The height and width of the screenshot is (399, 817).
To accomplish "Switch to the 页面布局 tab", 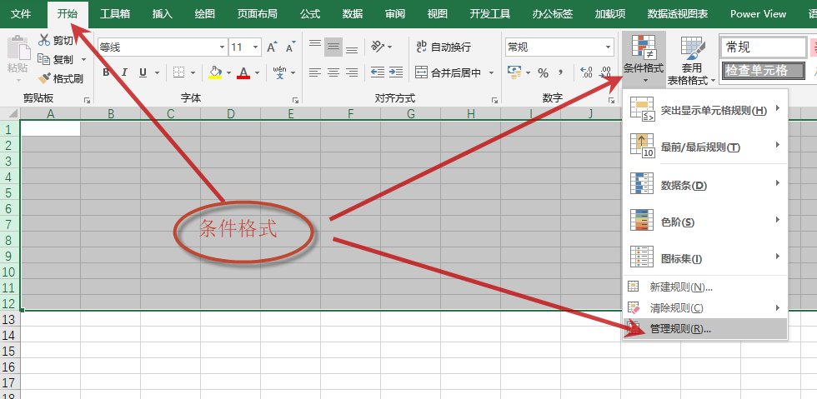I will pyautogui.click(x=257, y=13).
